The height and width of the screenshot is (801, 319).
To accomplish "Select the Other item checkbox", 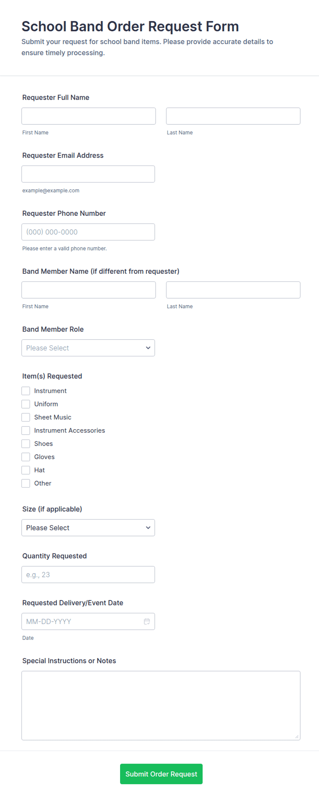I will 26,483.
